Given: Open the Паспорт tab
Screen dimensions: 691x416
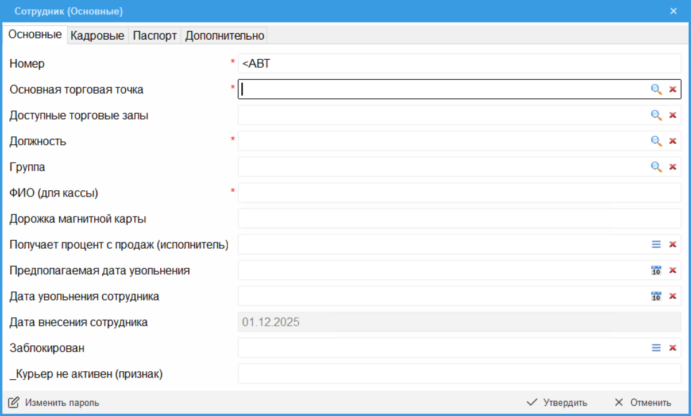Looking at the screenshot, I should pos(155,36).
